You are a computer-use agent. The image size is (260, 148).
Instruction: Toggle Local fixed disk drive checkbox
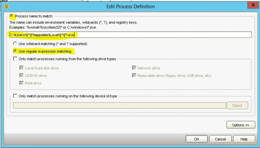tap(21, 68)
